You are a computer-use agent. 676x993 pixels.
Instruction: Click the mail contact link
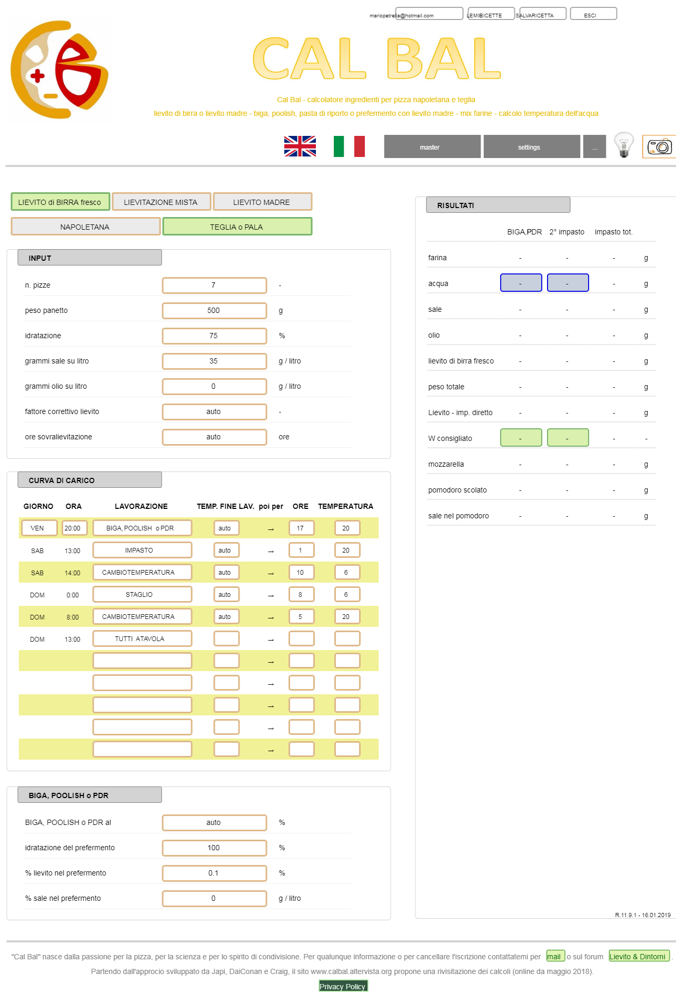coord(555,956)
